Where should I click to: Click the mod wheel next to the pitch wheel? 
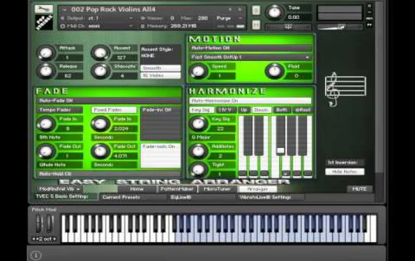[50, 224]
